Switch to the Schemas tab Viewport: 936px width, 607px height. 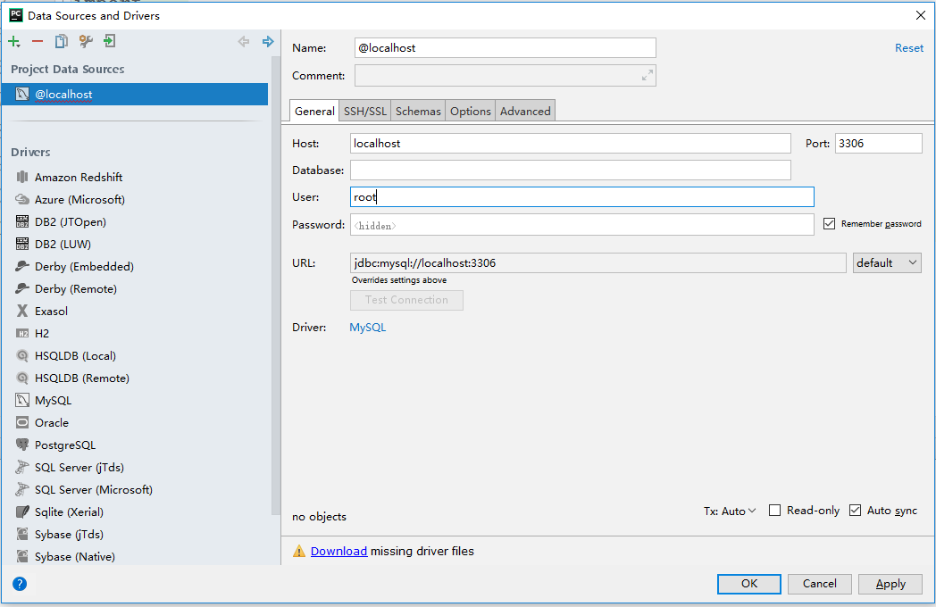pyautogui.click(x=418, y=111)
